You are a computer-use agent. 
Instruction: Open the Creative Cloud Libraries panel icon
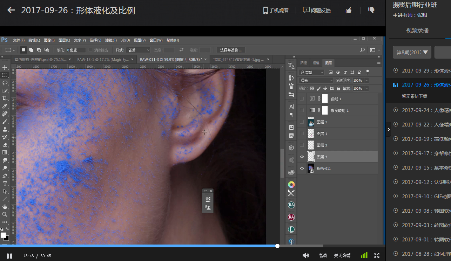tap(291, 172)
